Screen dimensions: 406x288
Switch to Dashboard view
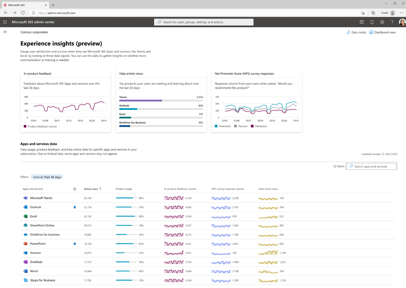click(382, 33)
